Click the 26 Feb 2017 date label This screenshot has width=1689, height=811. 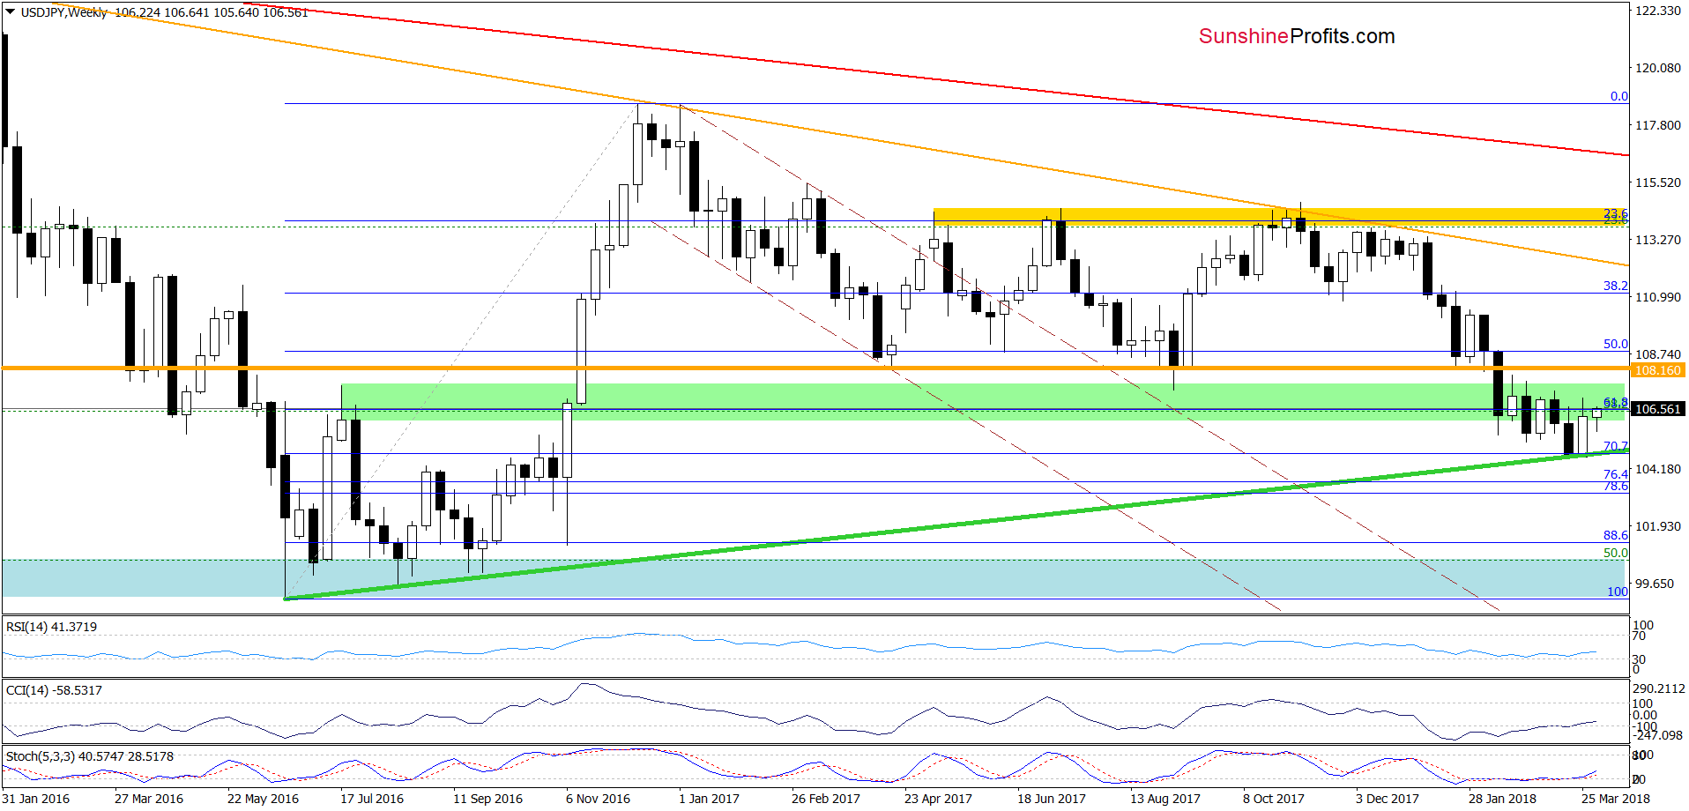pos(825,799)
